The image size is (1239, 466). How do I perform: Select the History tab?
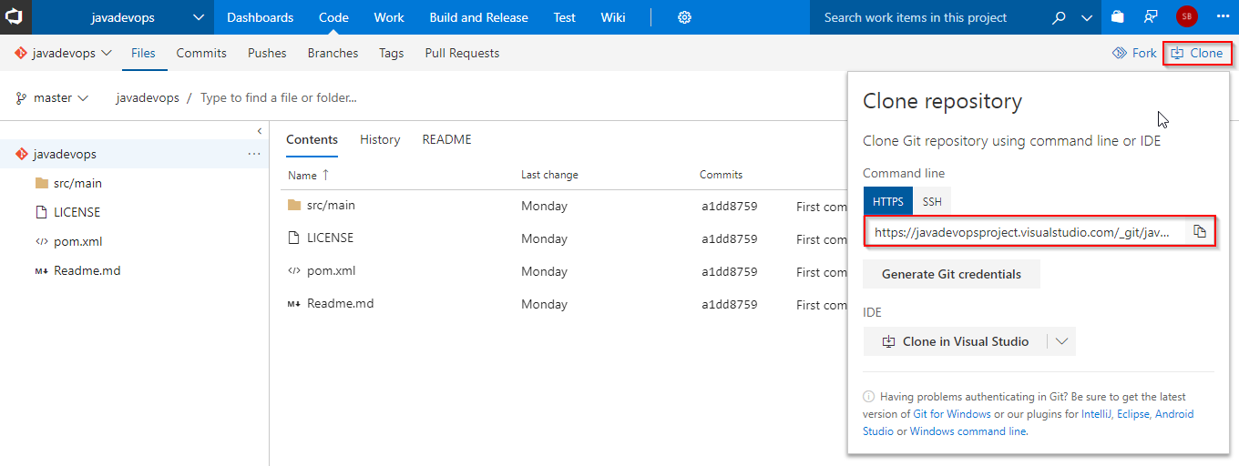point(380,139)
